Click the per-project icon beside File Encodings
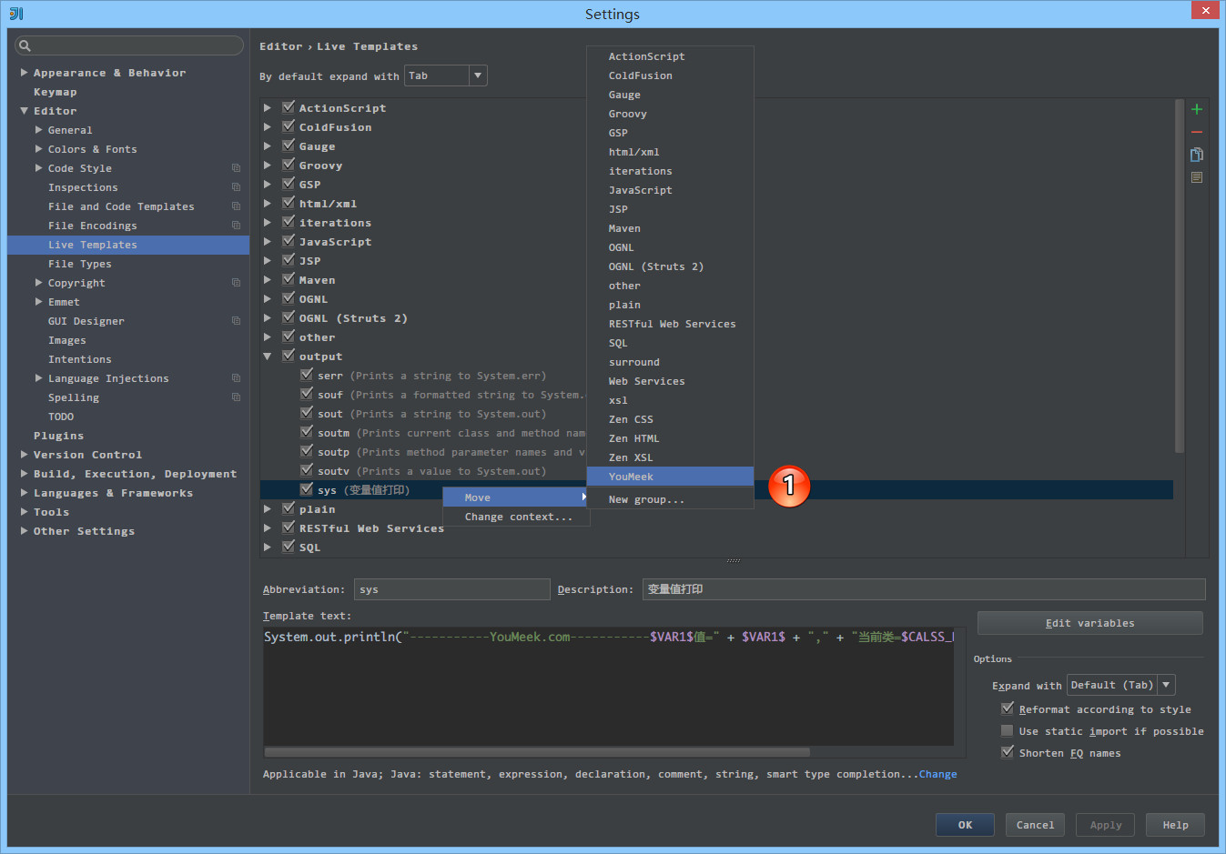Viewport: 1226px width, 854px height. click(x=236, y=226)
